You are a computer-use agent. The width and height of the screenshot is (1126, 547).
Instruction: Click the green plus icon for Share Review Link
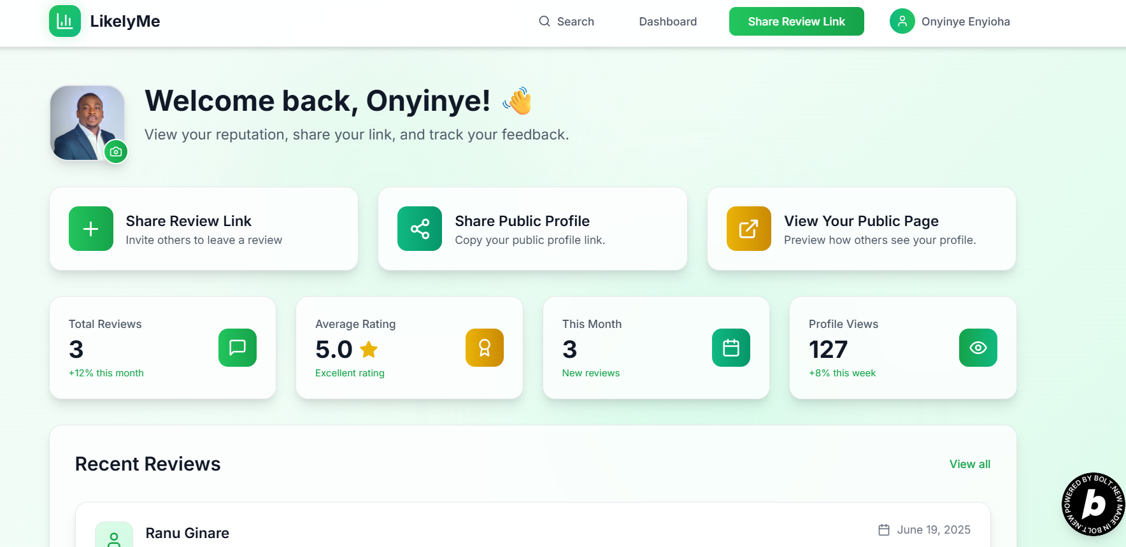tap(91, 229)
